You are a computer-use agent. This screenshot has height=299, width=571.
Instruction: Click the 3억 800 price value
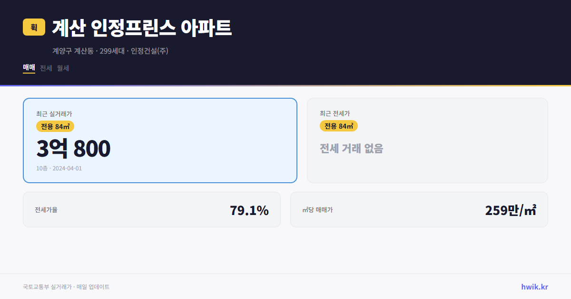pyautogui.click(x=72, y=149)
